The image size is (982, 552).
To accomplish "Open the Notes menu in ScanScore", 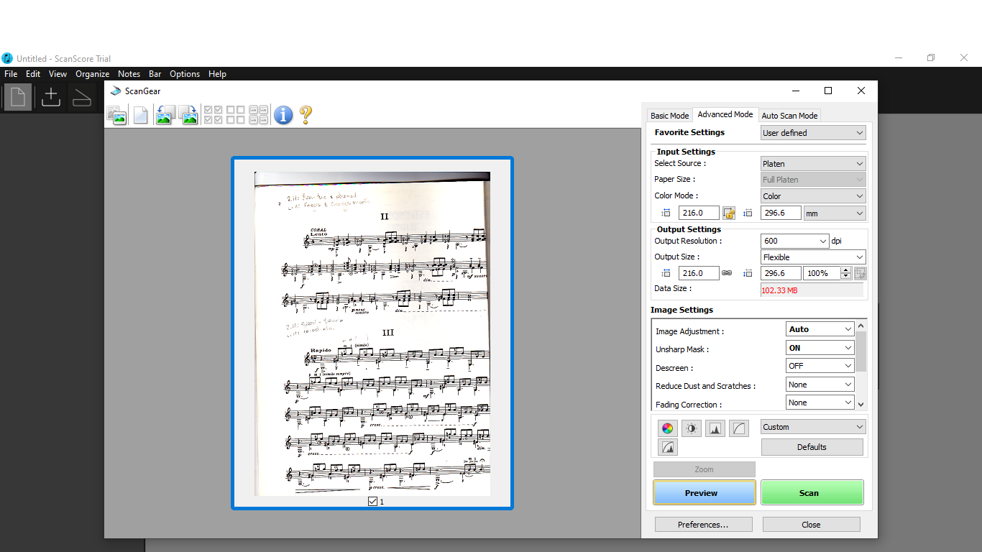I will click(x=129, y=74).
